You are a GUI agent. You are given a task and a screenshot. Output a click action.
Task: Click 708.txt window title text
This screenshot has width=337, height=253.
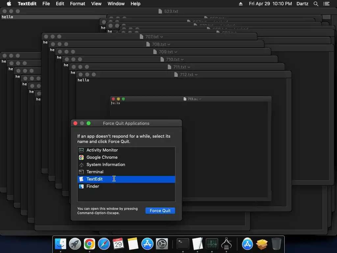(159, 44)
